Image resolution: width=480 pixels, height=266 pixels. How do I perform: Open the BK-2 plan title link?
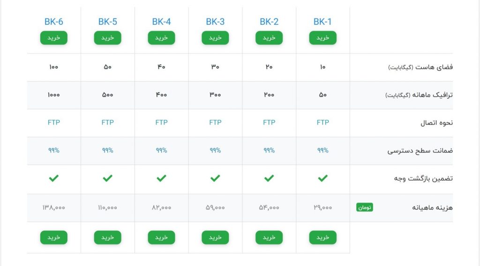(269, 22)
